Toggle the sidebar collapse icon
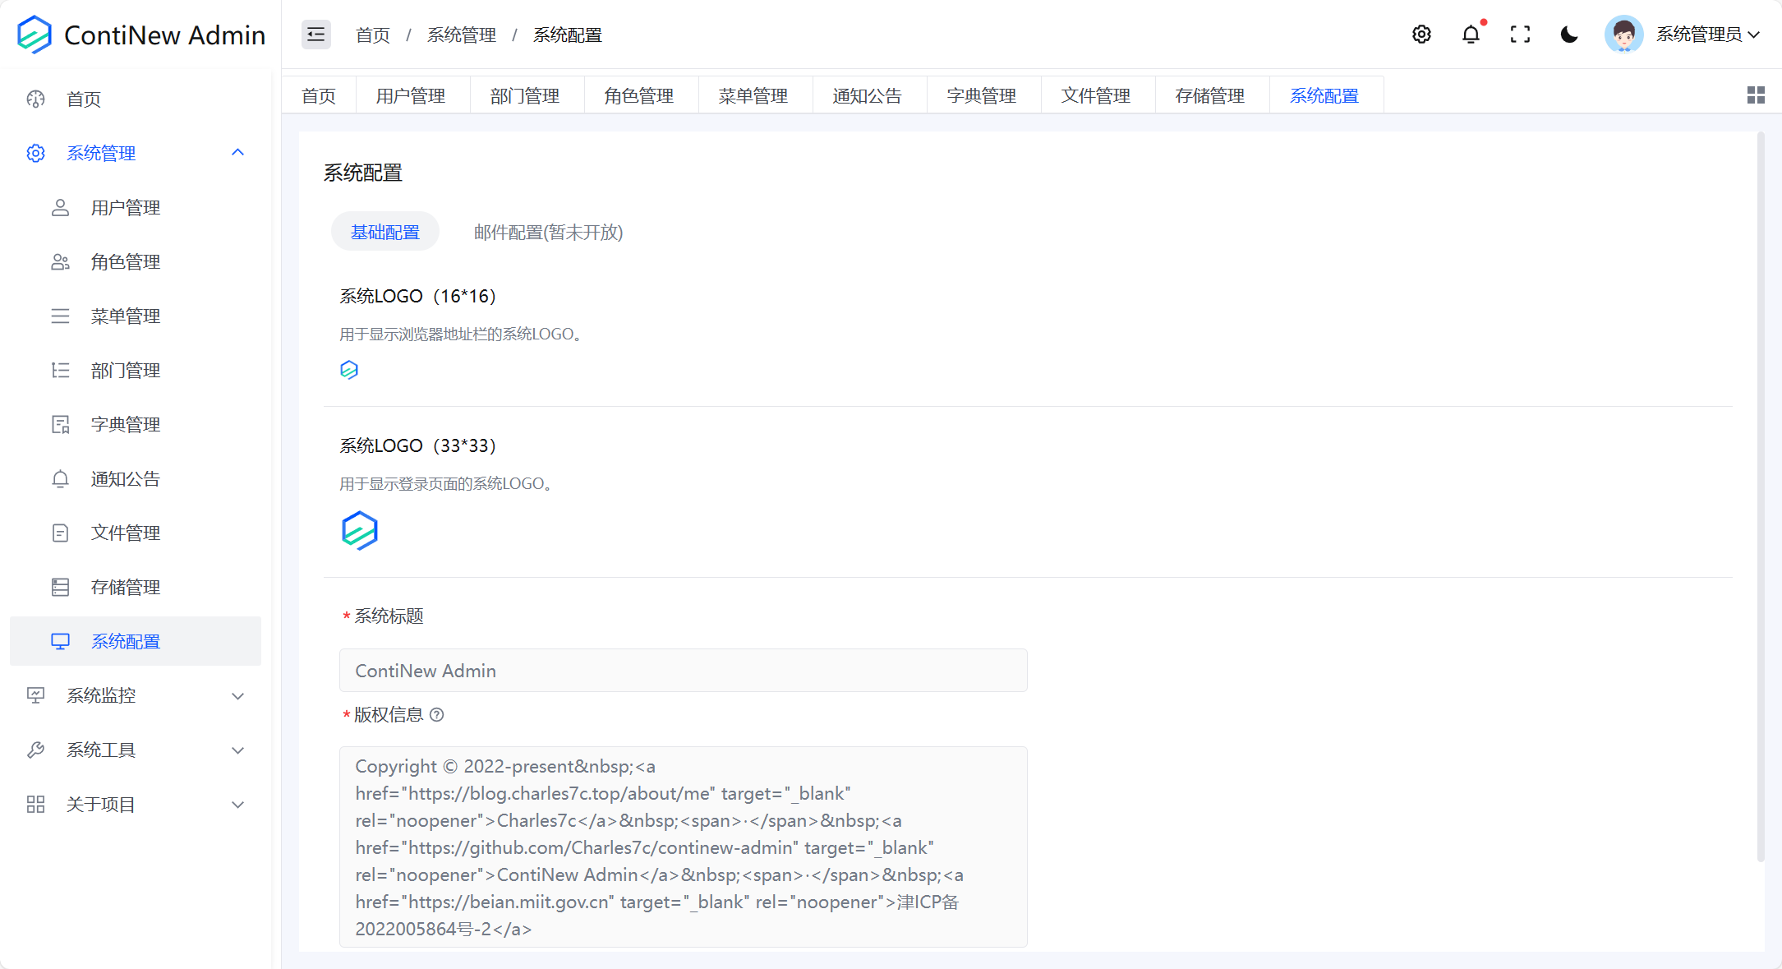The height and width of the screenshot is (969, 1782). 315,35
